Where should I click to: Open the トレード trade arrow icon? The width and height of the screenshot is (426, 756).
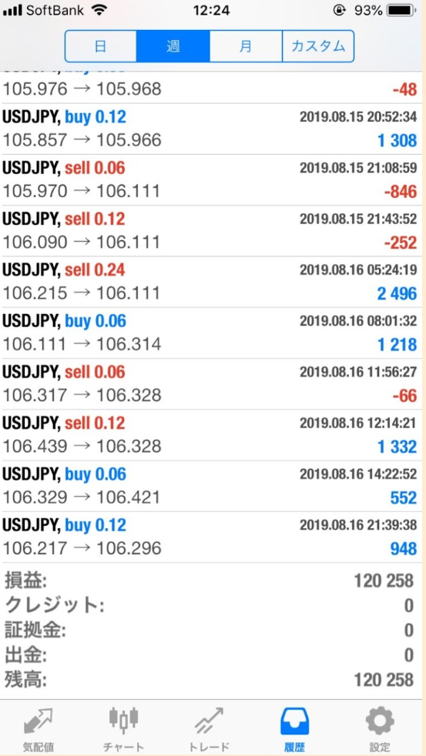pyautogui.click(x=209, y=721)
